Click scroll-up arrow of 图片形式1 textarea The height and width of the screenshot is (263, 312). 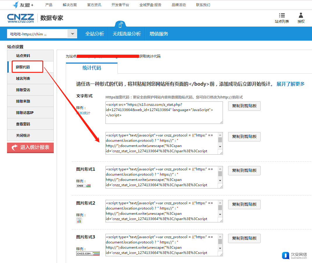coord(220,169)
